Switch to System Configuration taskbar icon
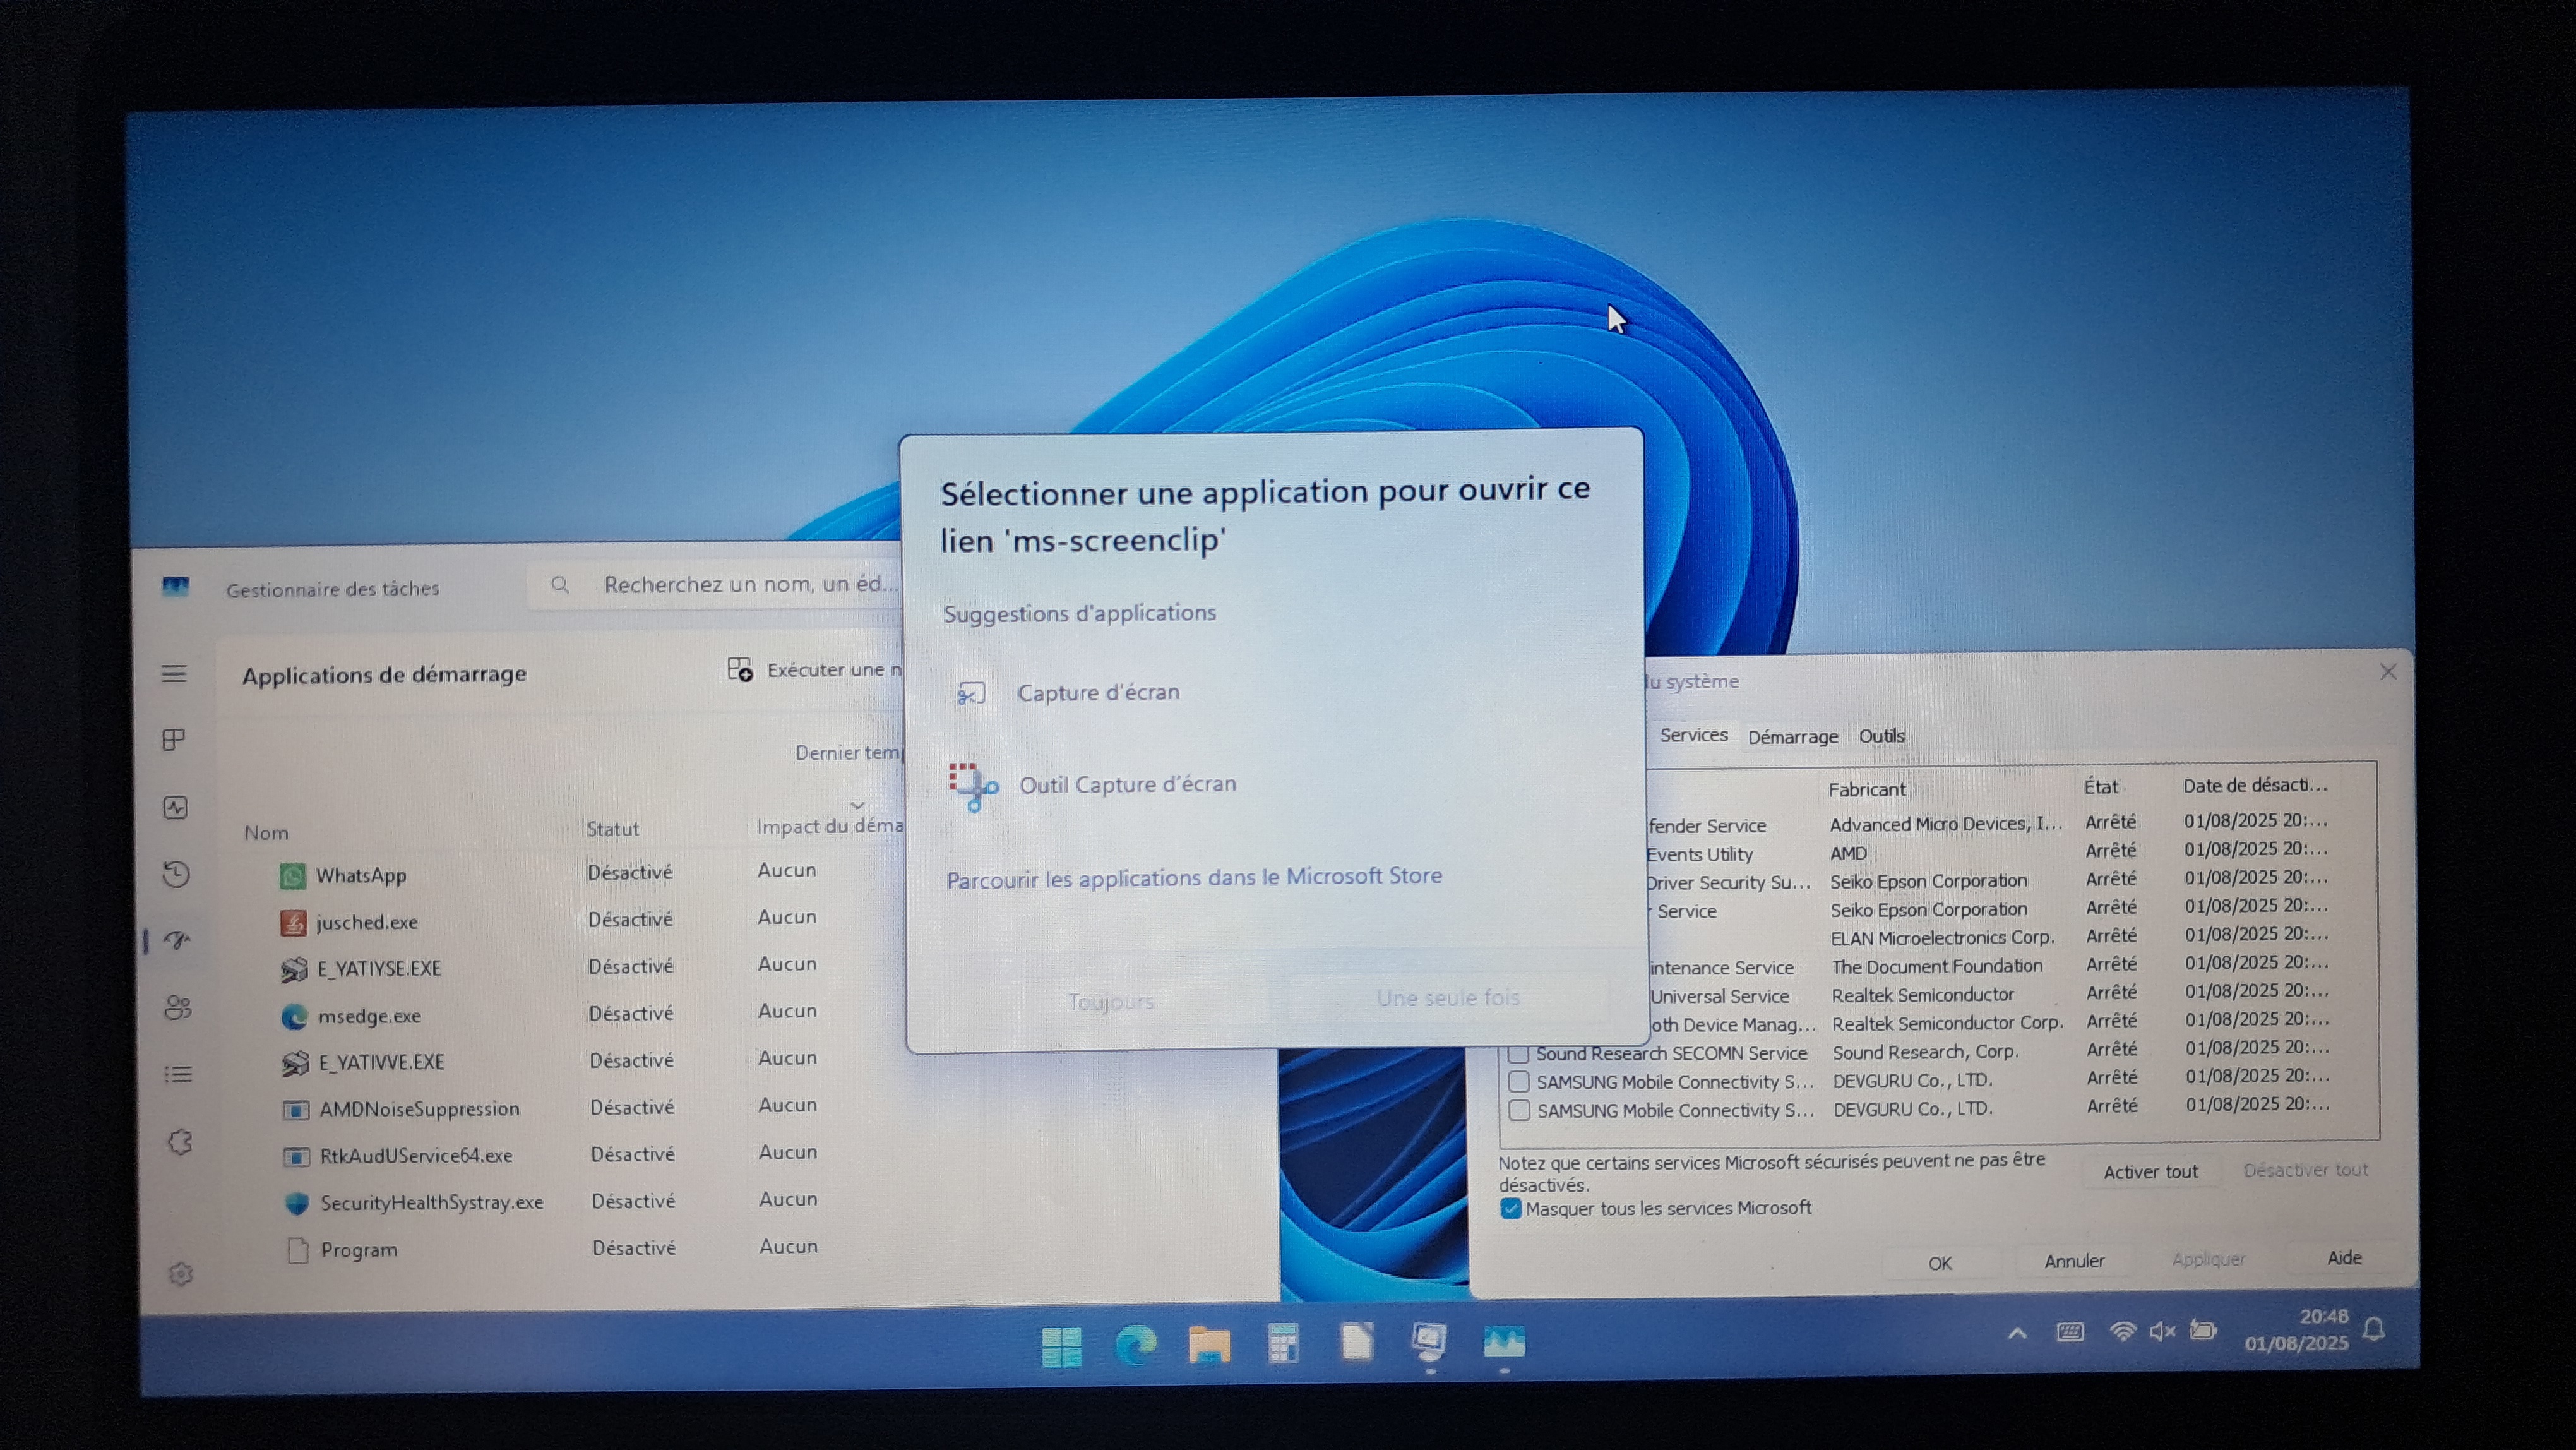 pyautogui.click(x=1430, y=1341)
